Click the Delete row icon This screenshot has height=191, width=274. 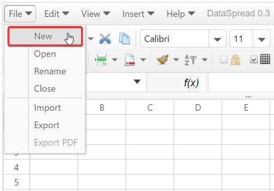tap(129, 60)
